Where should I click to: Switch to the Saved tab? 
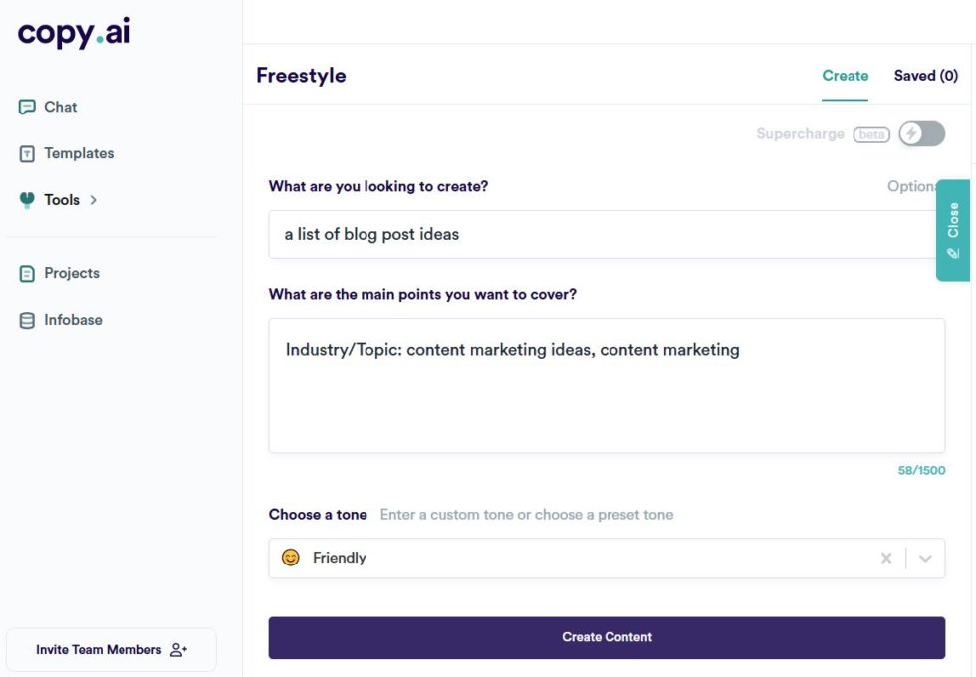(925, 75)
